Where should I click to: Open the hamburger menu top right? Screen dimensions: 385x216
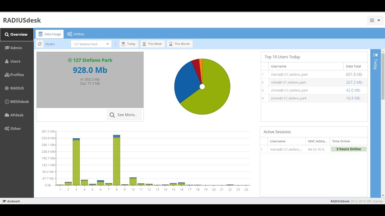[375, 20]
